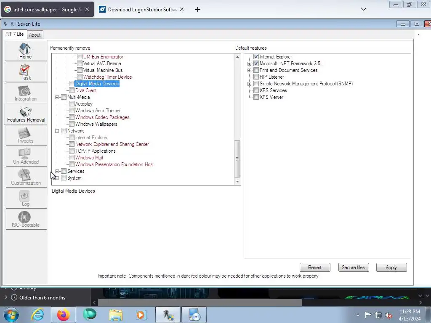Switch to intel core wallpaper browser tab
The image size is (431, 323).
pos(47,9)
